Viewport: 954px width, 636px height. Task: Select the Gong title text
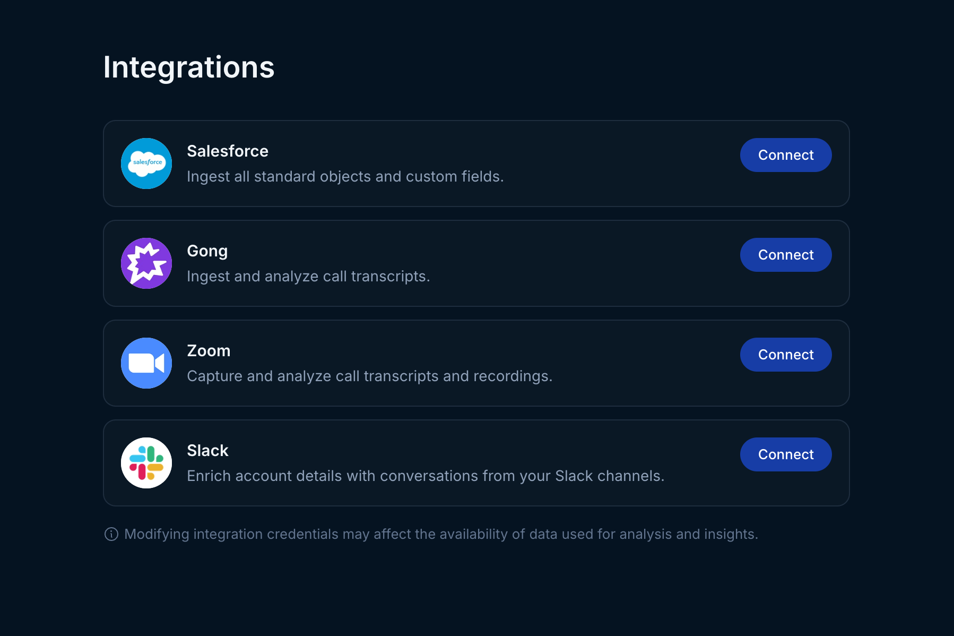pos(207,251)
